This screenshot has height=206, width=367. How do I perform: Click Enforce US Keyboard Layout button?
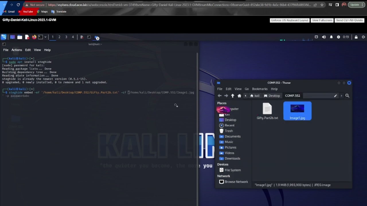290,20
